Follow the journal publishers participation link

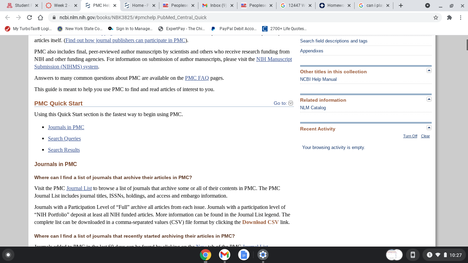125,40
